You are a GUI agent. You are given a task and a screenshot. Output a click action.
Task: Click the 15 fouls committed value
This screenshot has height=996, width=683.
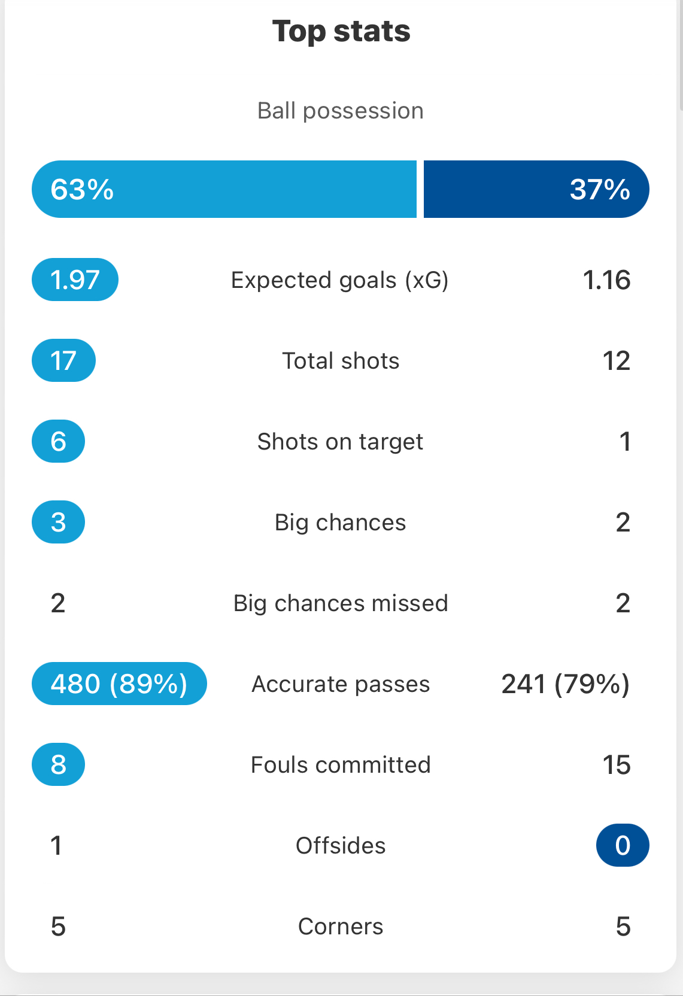617,764
